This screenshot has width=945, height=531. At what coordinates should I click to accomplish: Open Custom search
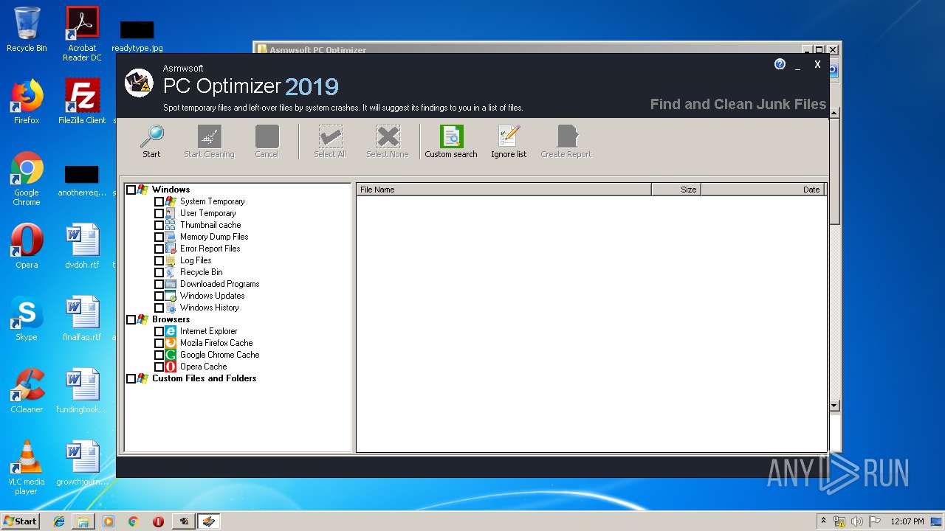coord(451,142)
